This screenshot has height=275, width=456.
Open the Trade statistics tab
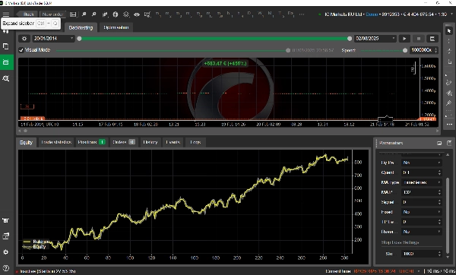tap(56, 142)
